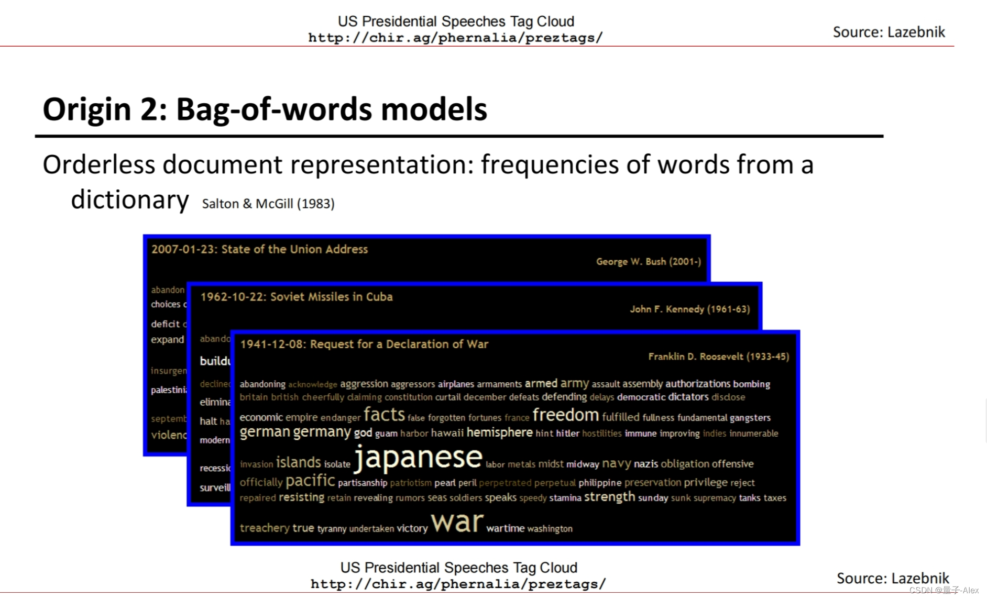Click the tag "hitler"

coord(567,434)
